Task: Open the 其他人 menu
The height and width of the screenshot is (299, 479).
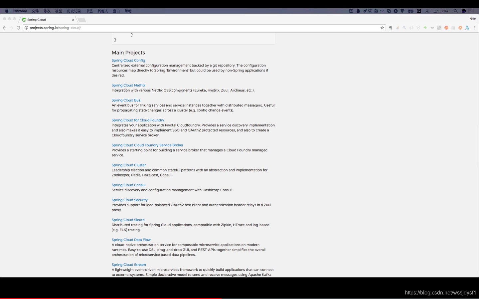Action: click(103, 11)
